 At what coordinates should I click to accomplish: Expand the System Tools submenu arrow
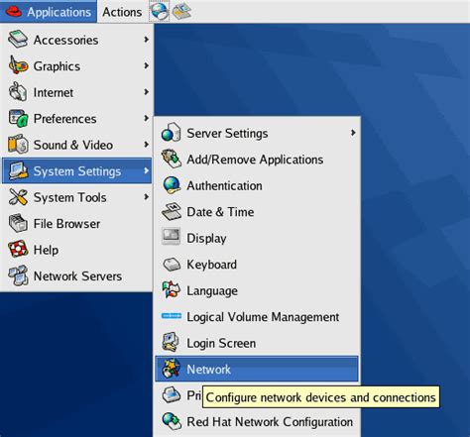(146, 197)
